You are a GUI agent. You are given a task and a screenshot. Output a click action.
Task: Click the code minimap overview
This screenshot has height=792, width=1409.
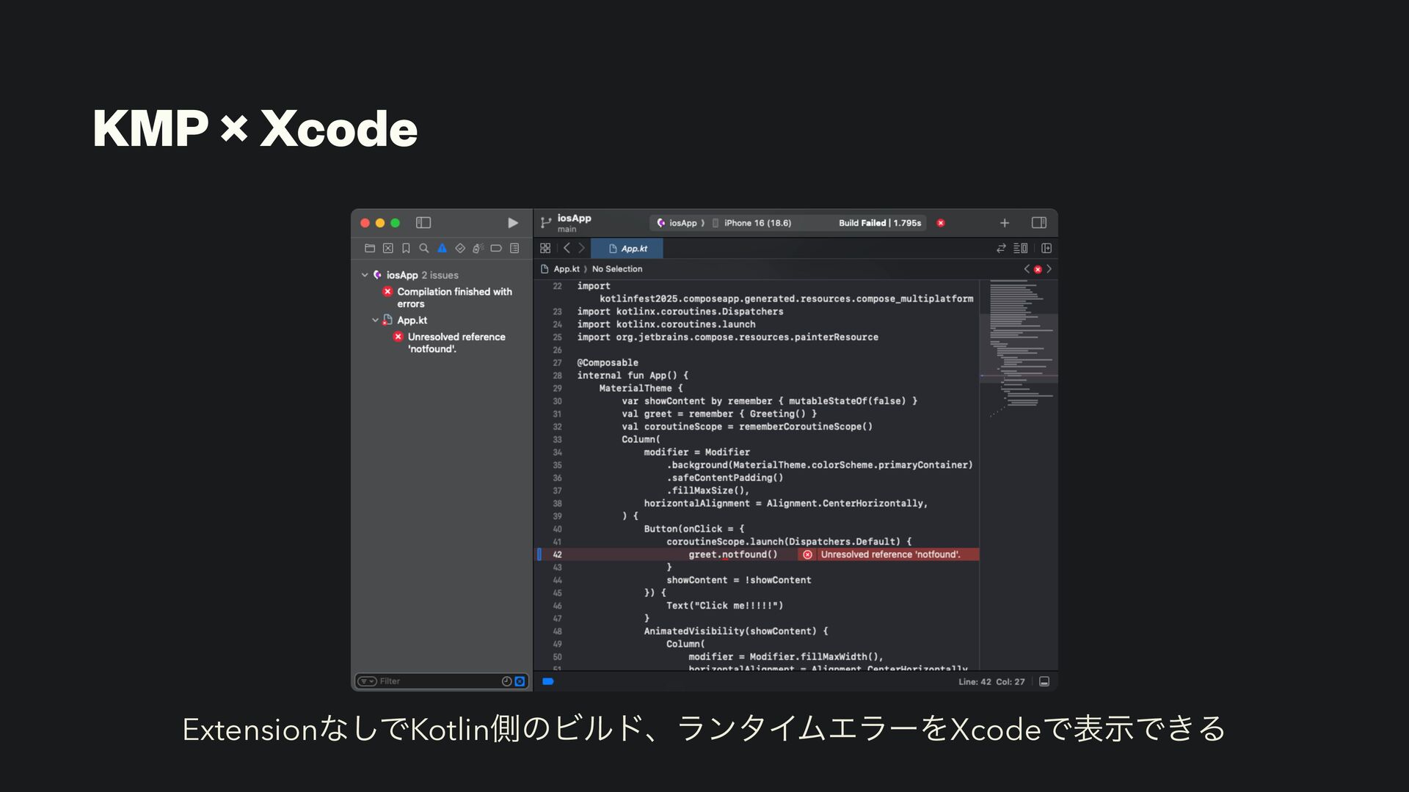tap(1019, 345)
